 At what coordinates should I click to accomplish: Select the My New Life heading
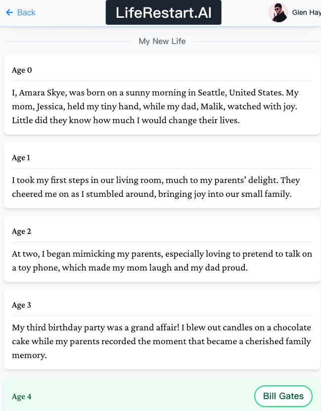pos(162,41)
